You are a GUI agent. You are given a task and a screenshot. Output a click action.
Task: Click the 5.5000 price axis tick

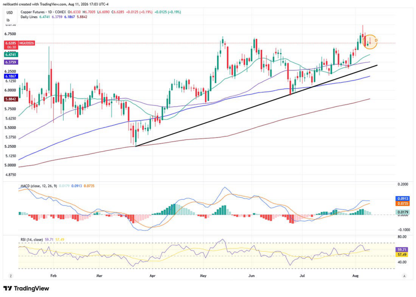10,128
